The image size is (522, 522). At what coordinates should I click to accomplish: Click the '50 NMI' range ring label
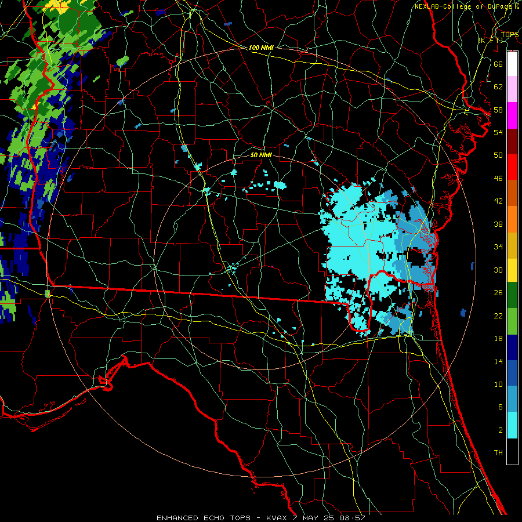click(261, 155)
